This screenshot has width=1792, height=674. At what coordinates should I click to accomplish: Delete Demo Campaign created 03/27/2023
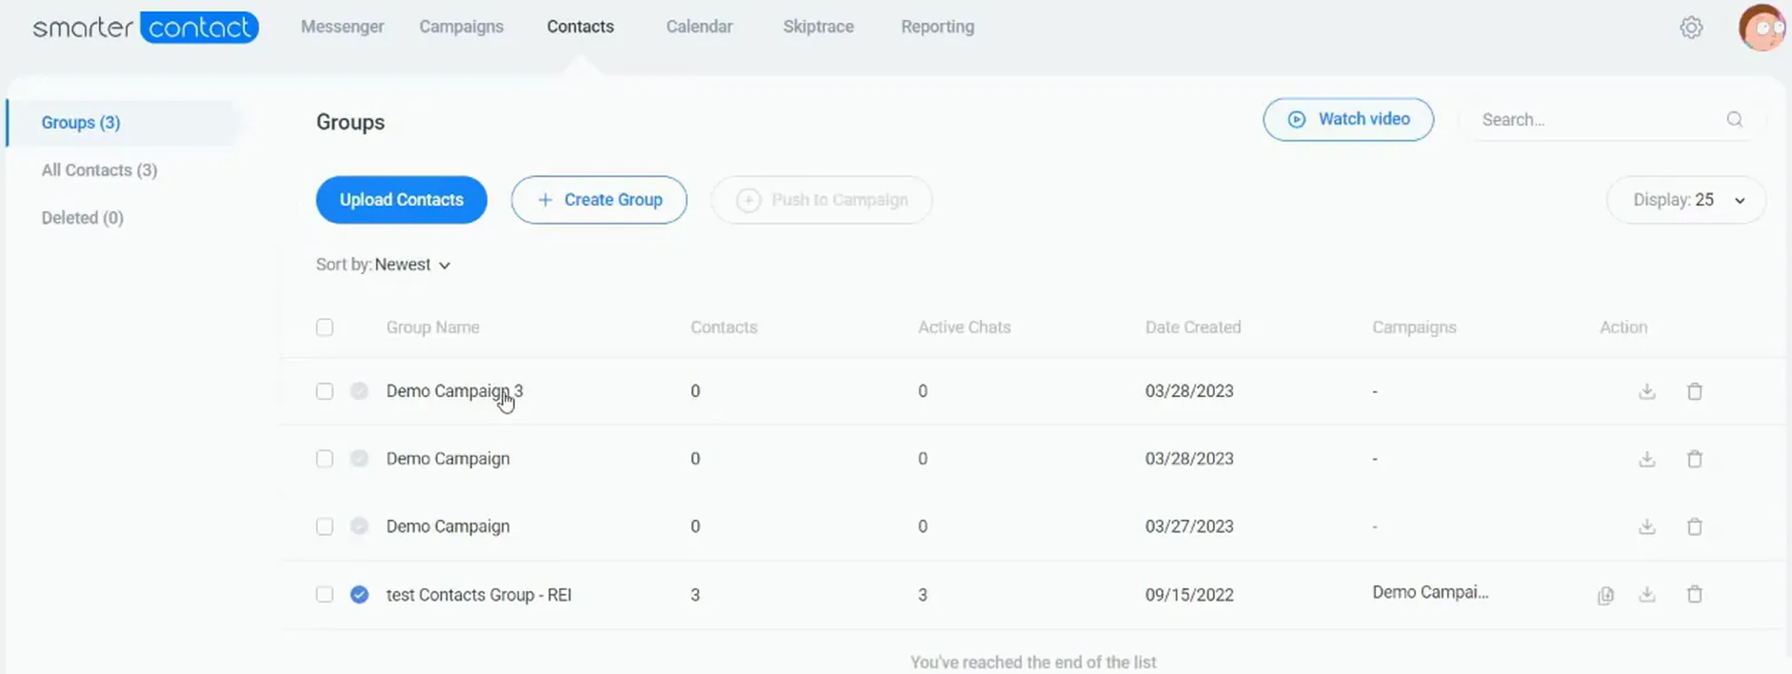point(1695,526)
